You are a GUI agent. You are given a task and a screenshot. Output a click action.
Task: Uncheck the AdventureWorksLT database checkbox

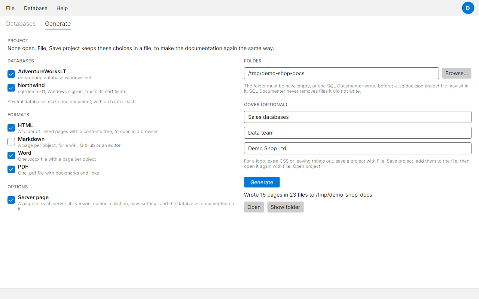pyautogui.click(x=11, y=74)
